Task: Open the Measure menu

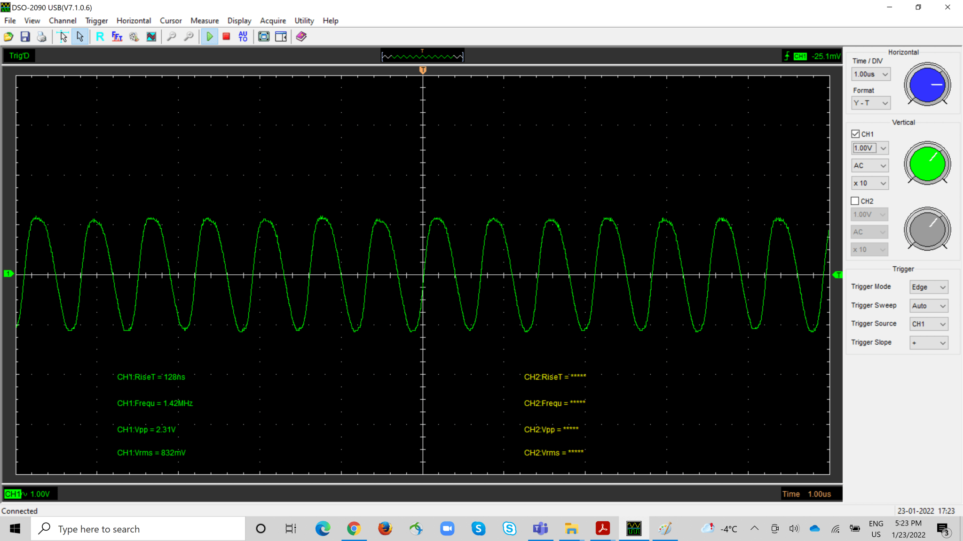Action: 205,21
